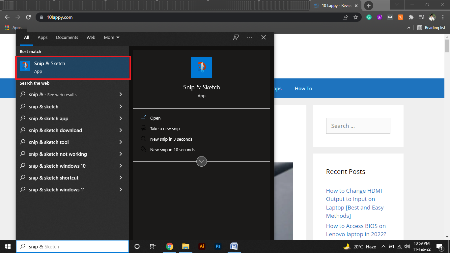The width and height of the screenshot is (450, 253).
Task: Show more bookmarks overflow chevron
Action: tap(409, 28)
